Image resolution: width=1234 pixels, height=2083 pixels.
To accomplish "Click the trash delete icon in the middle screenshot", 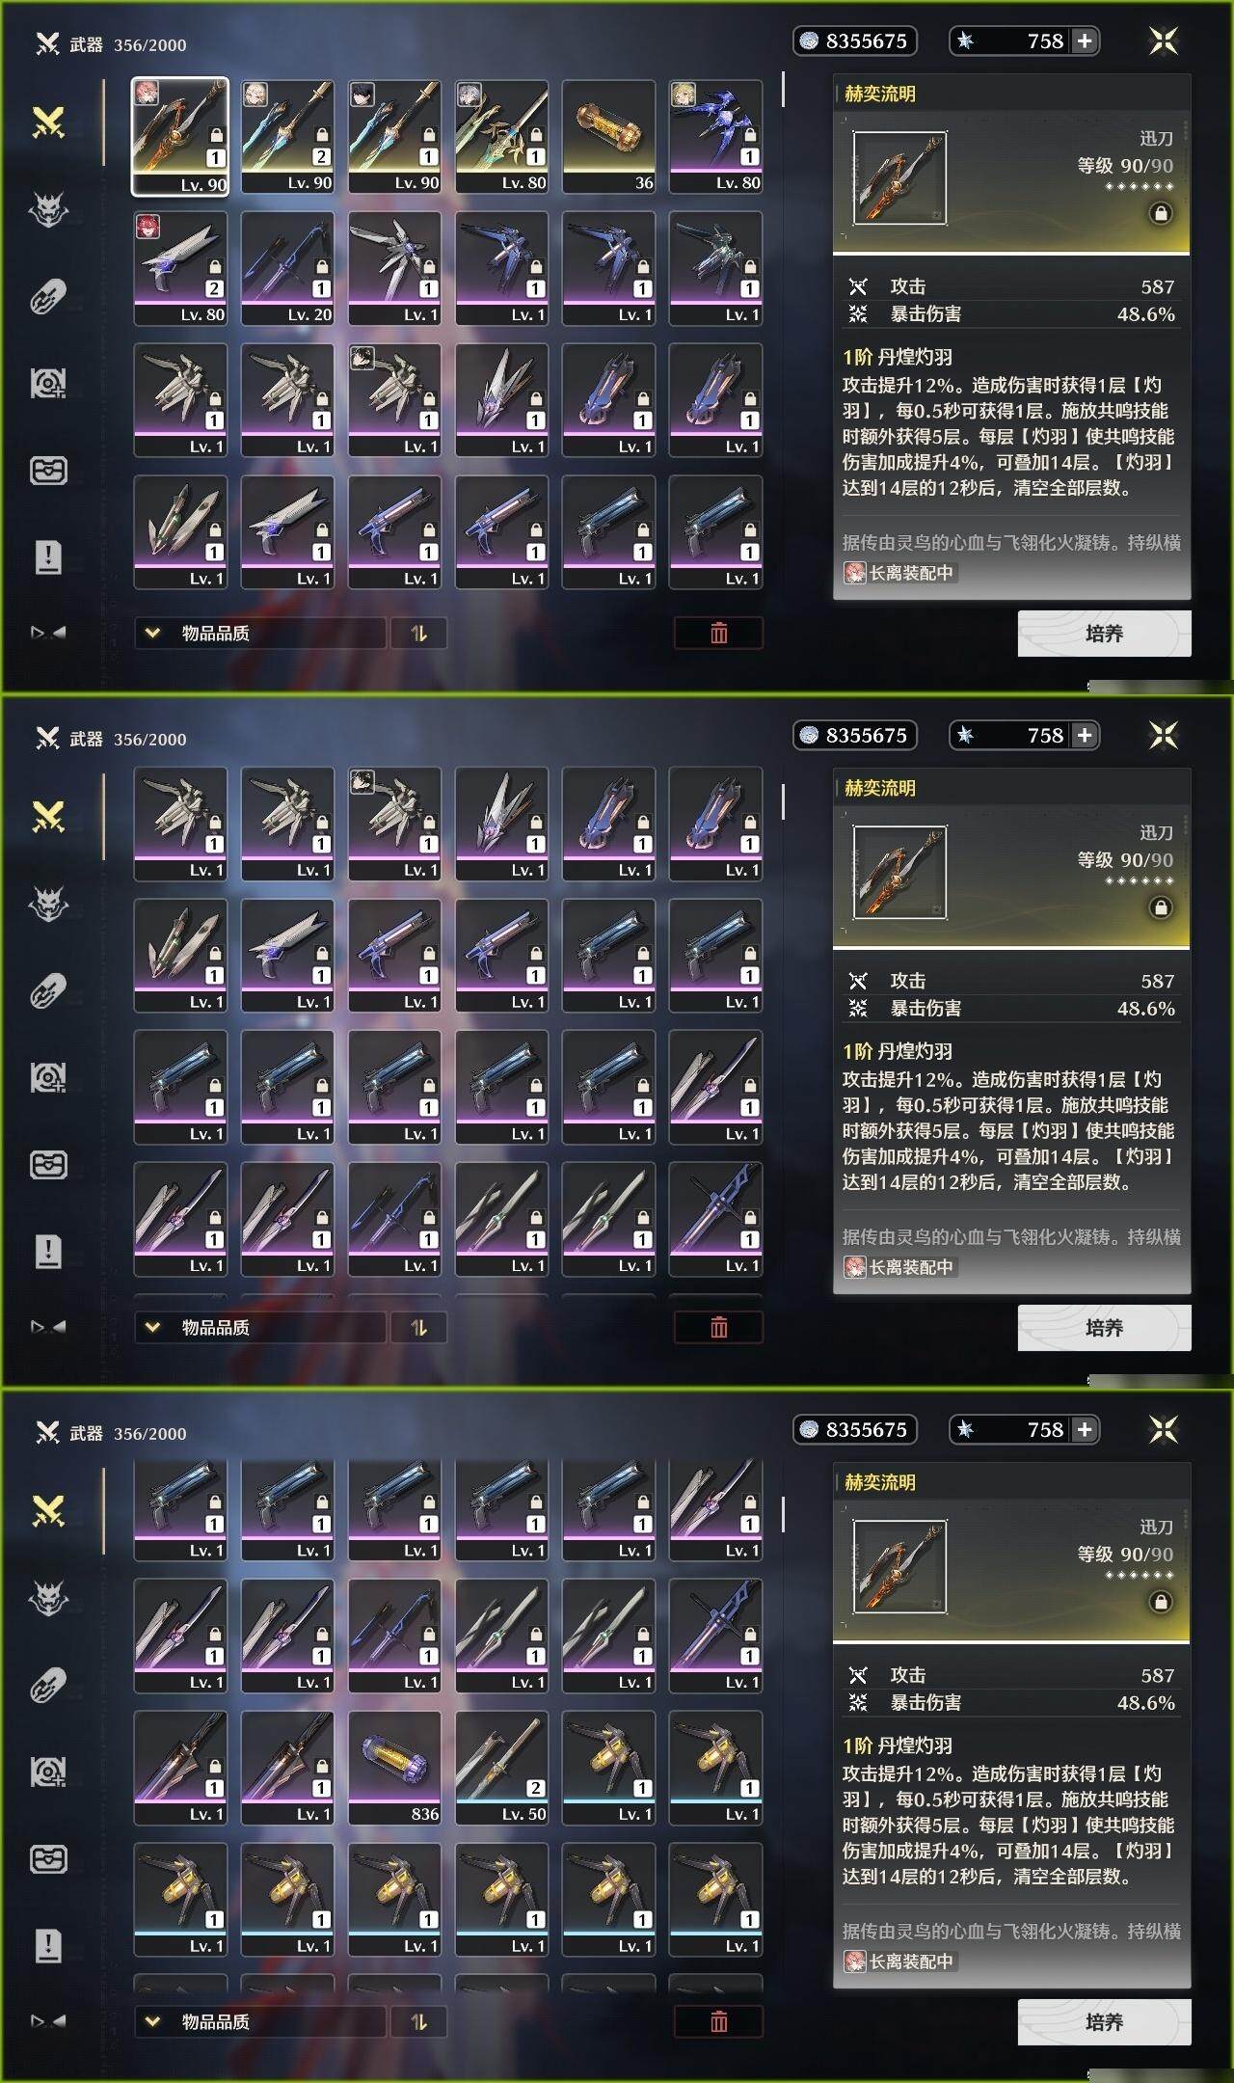I will (x=719, y=1328).
